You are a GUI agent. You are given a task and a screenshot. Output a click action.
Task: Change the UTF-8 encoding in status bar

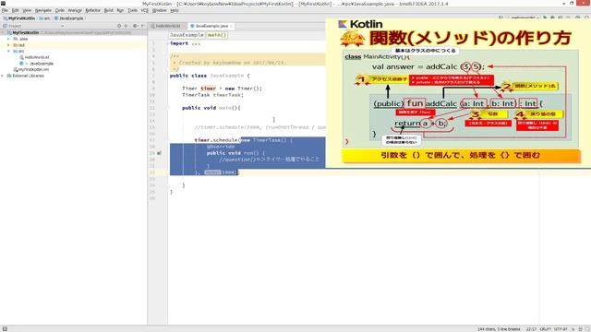point(561,329)
